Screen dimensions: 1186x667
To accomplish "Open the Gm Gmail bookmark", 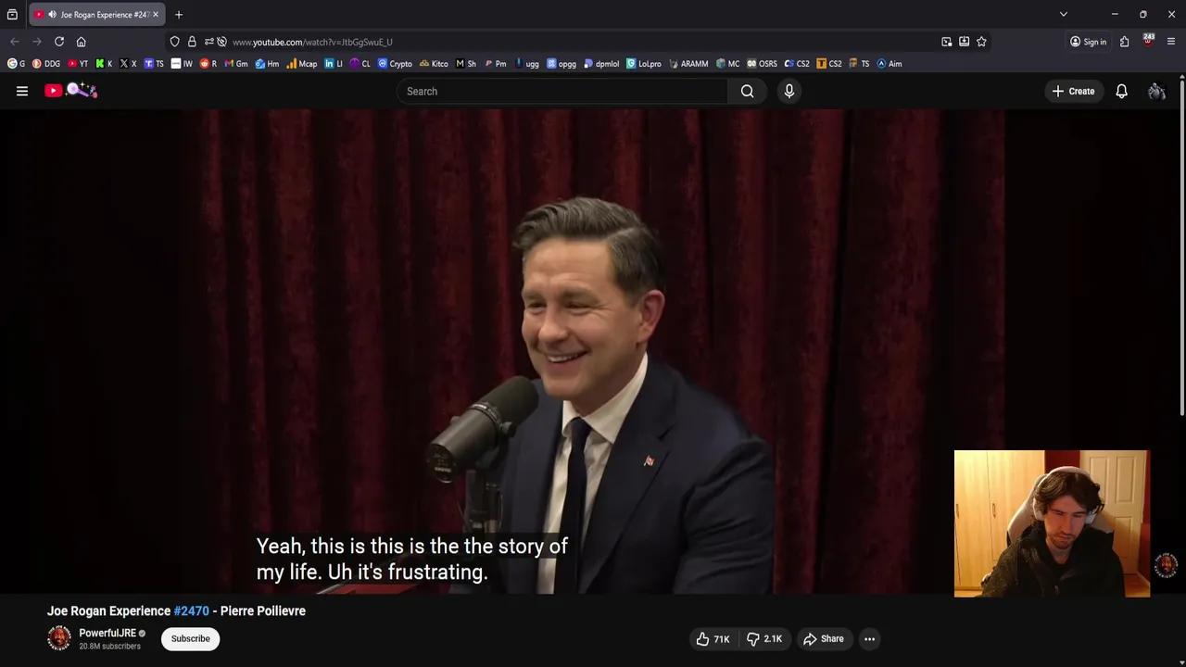I will (x=236, y=64).
